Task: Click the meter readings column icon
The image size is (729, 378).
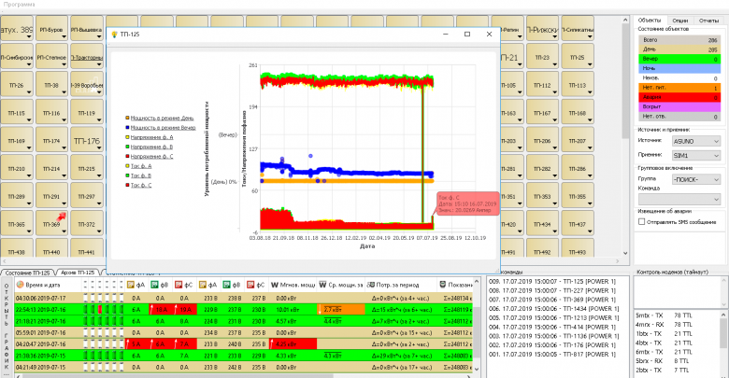Action: point(441,284)
